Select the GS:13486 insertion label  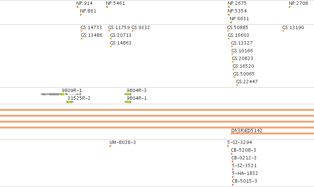pyautogui.click(x=92, y=35)
